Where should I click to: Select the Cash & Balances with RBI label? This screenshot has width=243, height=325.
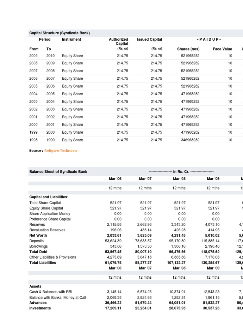point(51,292)
